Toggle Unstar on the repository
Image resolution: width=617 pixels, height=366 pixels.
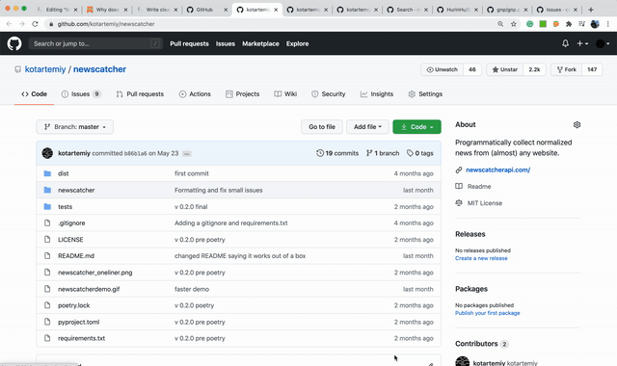pyautogui.click(x=504, y=69)
